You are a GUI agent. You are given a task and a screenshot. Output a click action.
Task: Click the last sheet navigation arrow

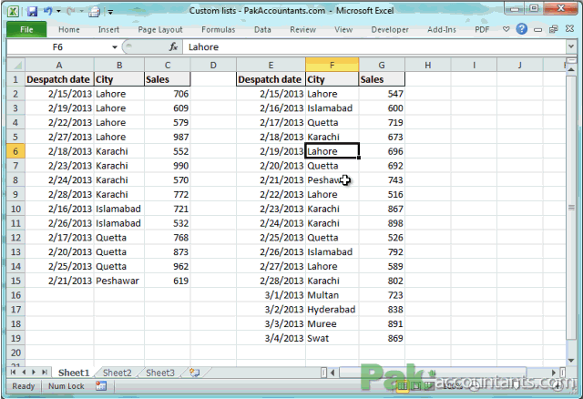[45, 373]
